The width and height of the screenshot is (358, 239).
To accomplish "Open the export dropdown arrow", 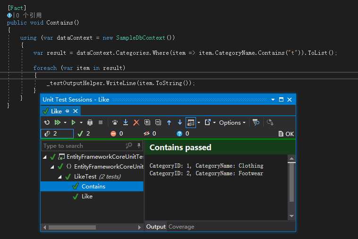I will click(214, 123).
